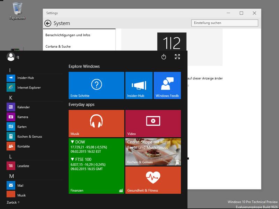The image size is (279, 209).
Task: Open the Windows Feedback tile
Action: pyautogui.click(x=167, y=85)
